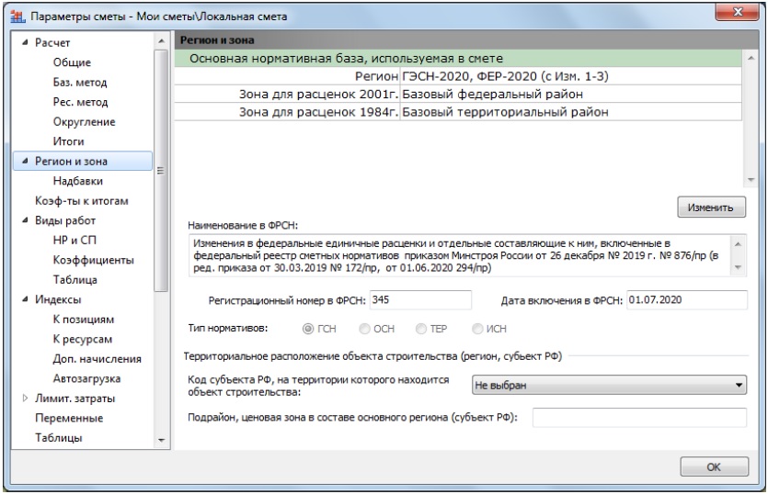Open the Надбавки settings page
This screenshot has width=768, height=494.
tap(76, 181)
